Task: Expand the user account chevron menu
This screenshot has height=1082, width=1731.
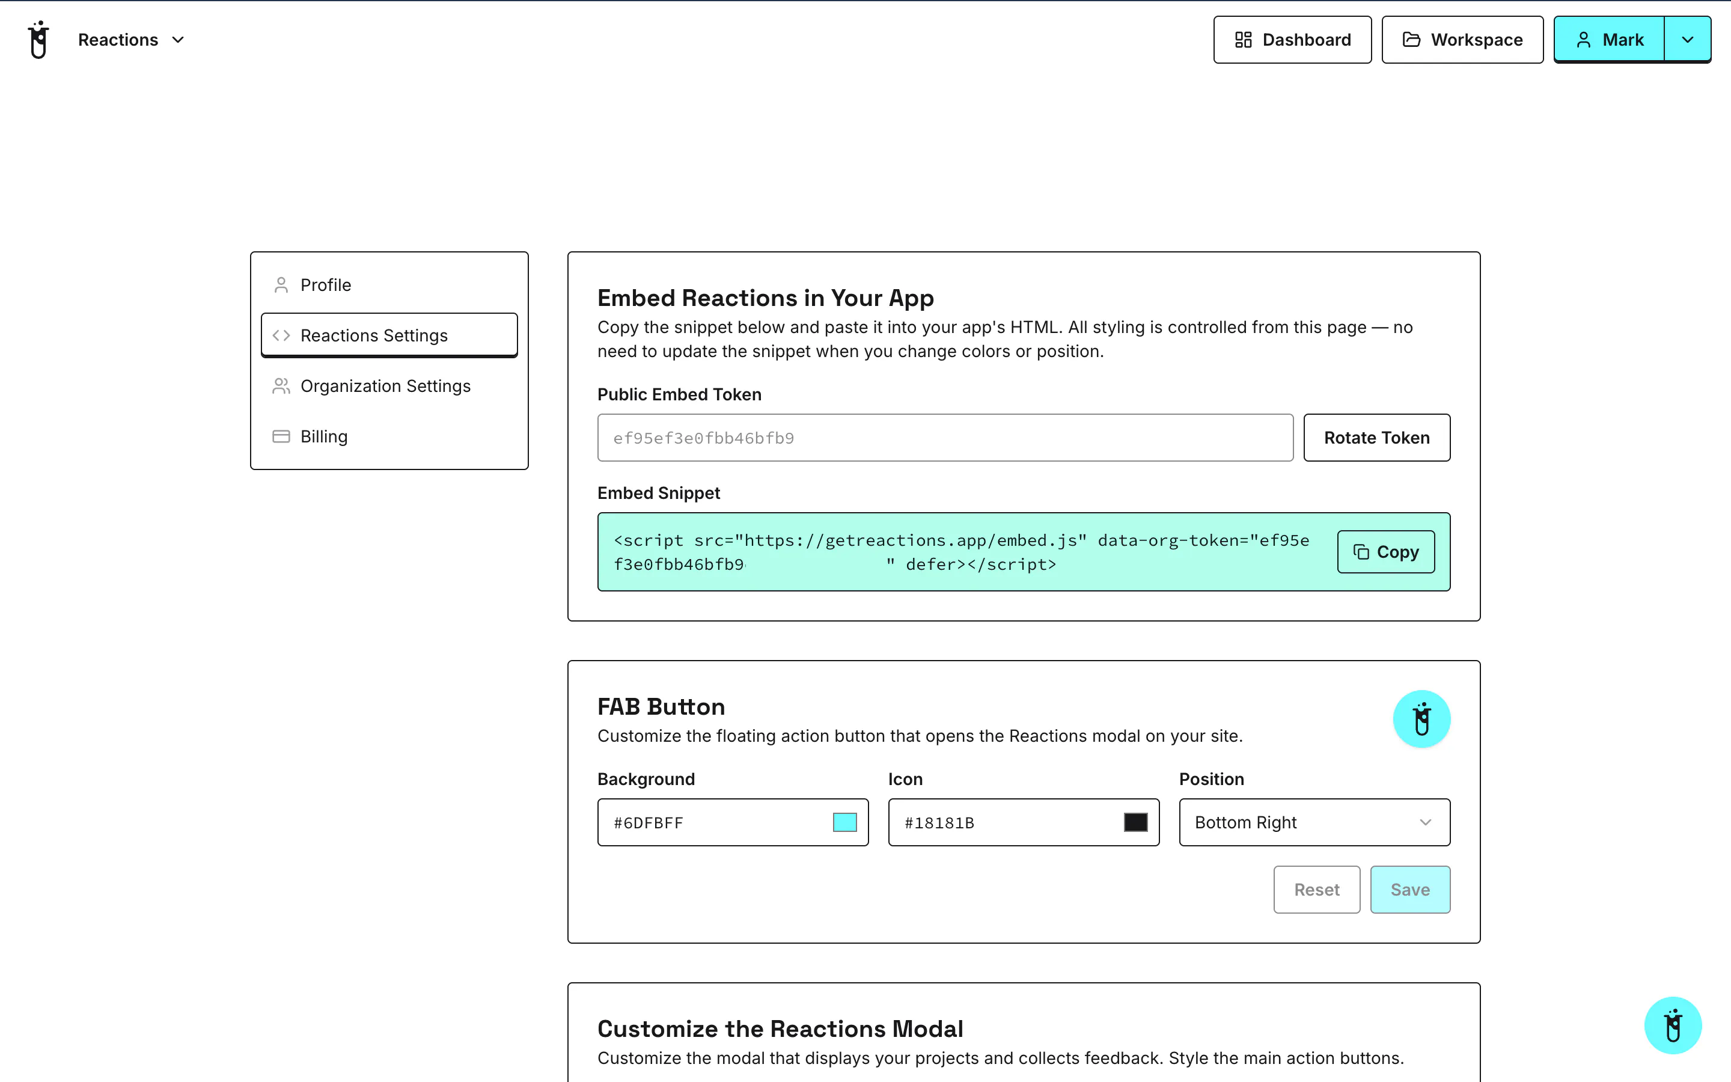Action: click(x=1687, y=40)
